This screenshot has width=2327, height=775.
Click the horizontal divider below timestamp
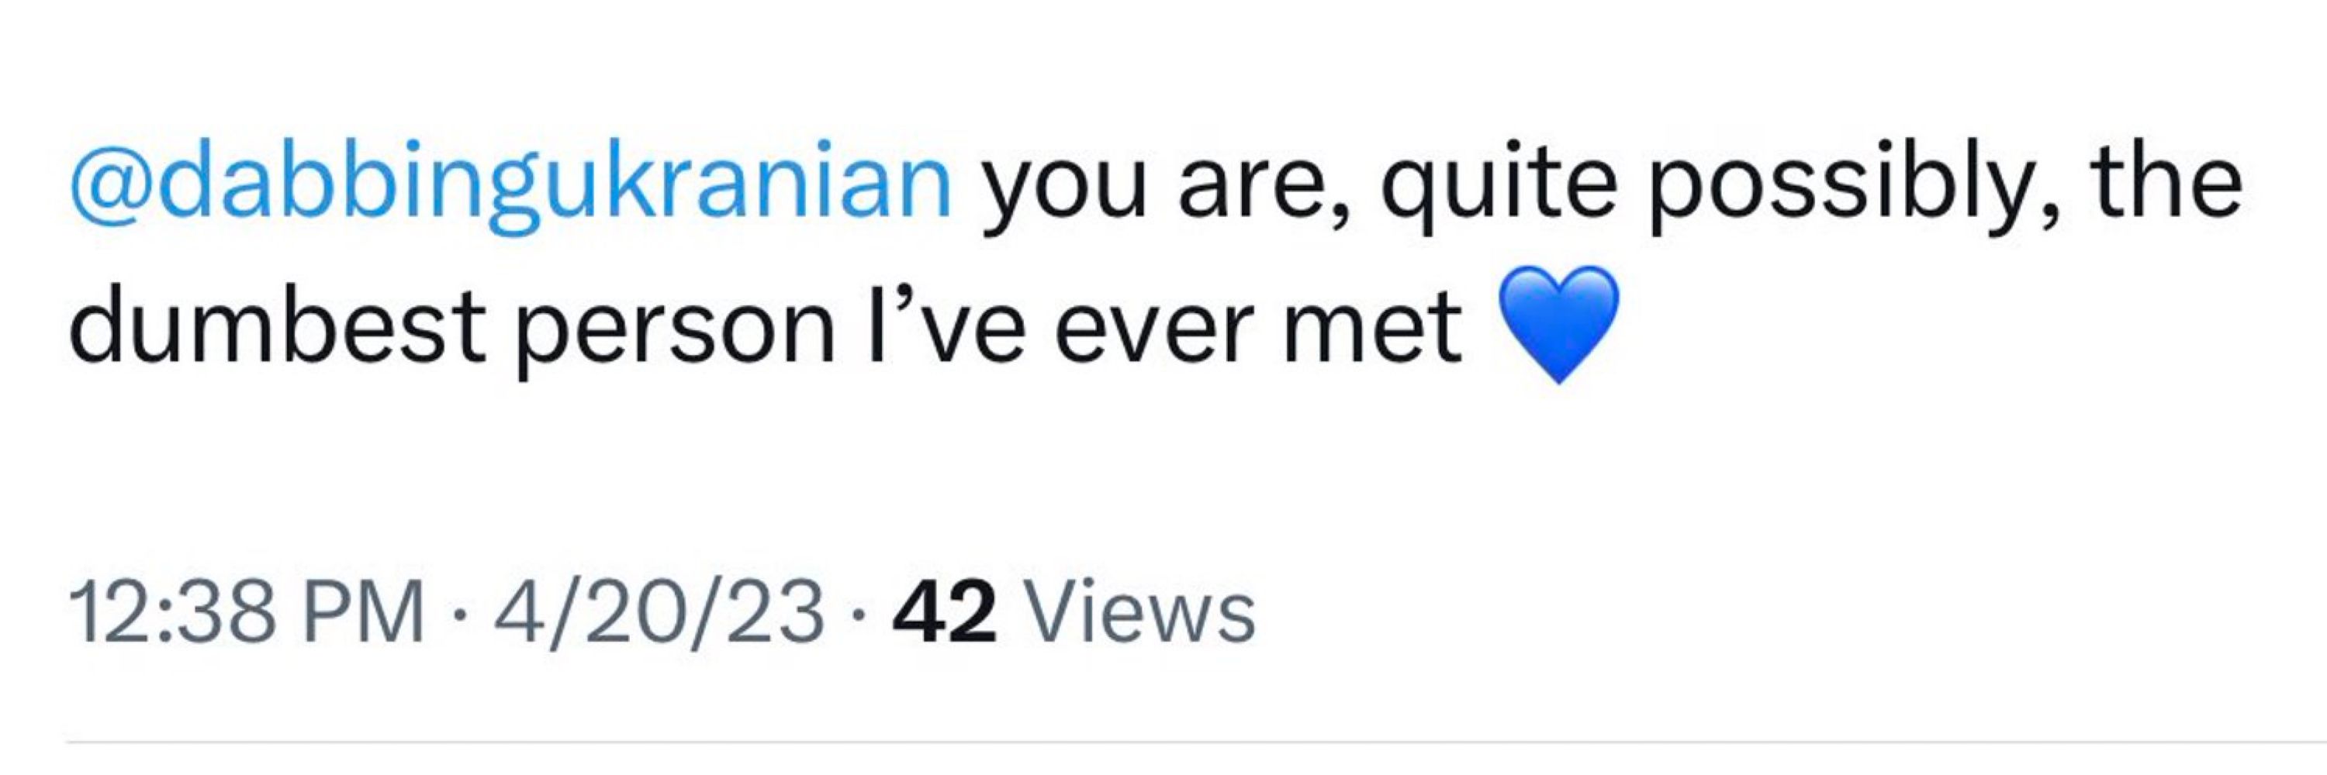1197,743
